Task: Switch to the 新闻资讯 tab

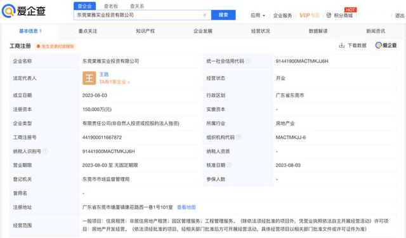Action: coord(376,31)
